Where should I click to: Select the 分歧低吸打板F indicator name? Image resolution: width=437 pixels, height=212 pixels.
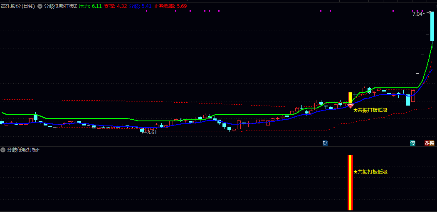pos(23,149)
